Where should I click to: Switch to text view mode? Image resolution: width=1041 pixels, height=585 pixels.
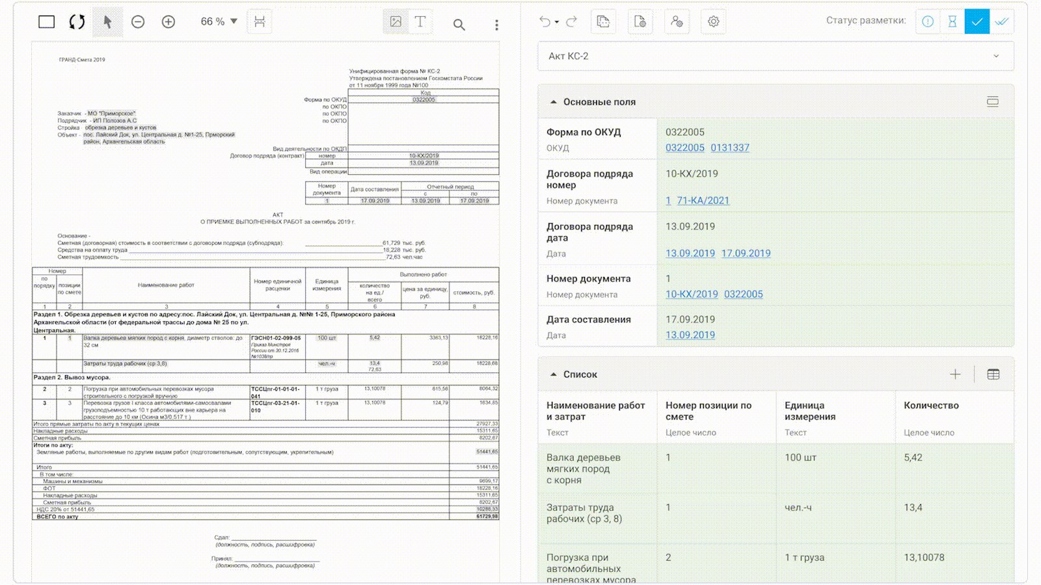pyautogui.click(x=420, y=21)
